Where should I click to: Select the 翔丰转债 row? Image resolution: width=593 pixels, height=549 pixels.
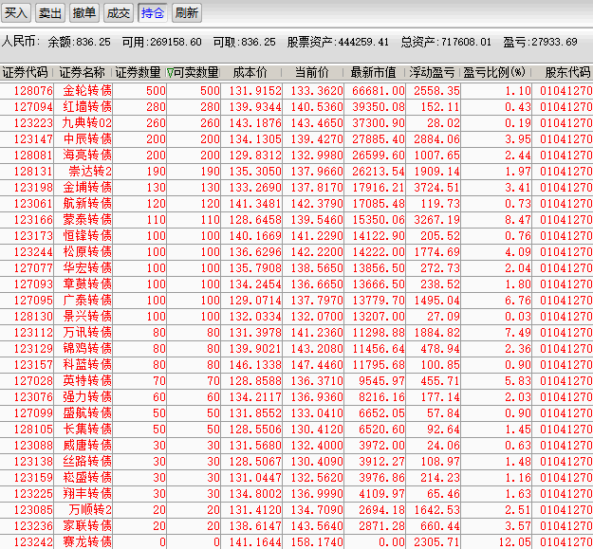click(x=296, y=494)
